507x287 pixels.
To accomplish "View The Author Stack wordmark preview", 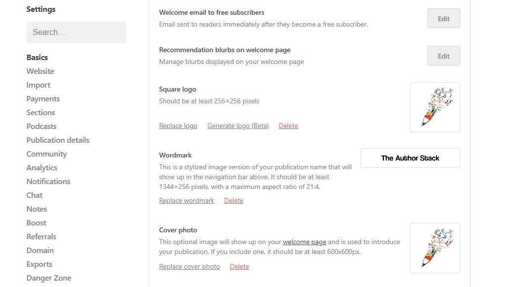I will [410, 158].
